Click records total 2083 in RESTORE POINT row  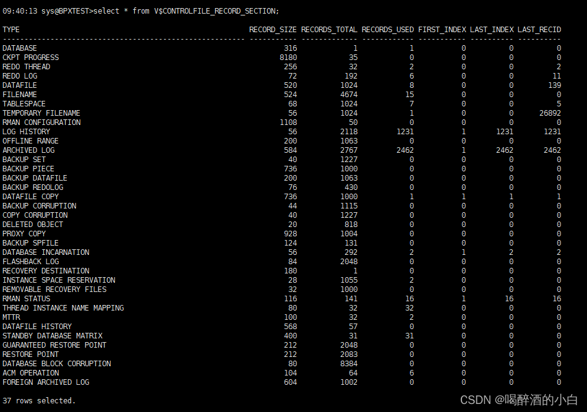[349, 354]
